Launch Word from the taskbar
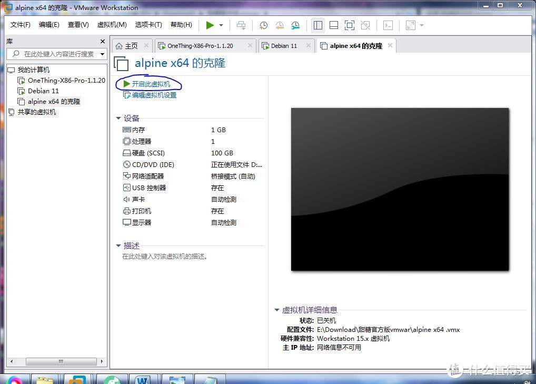Viewport: 536px width, 384px height. point(143,378)
